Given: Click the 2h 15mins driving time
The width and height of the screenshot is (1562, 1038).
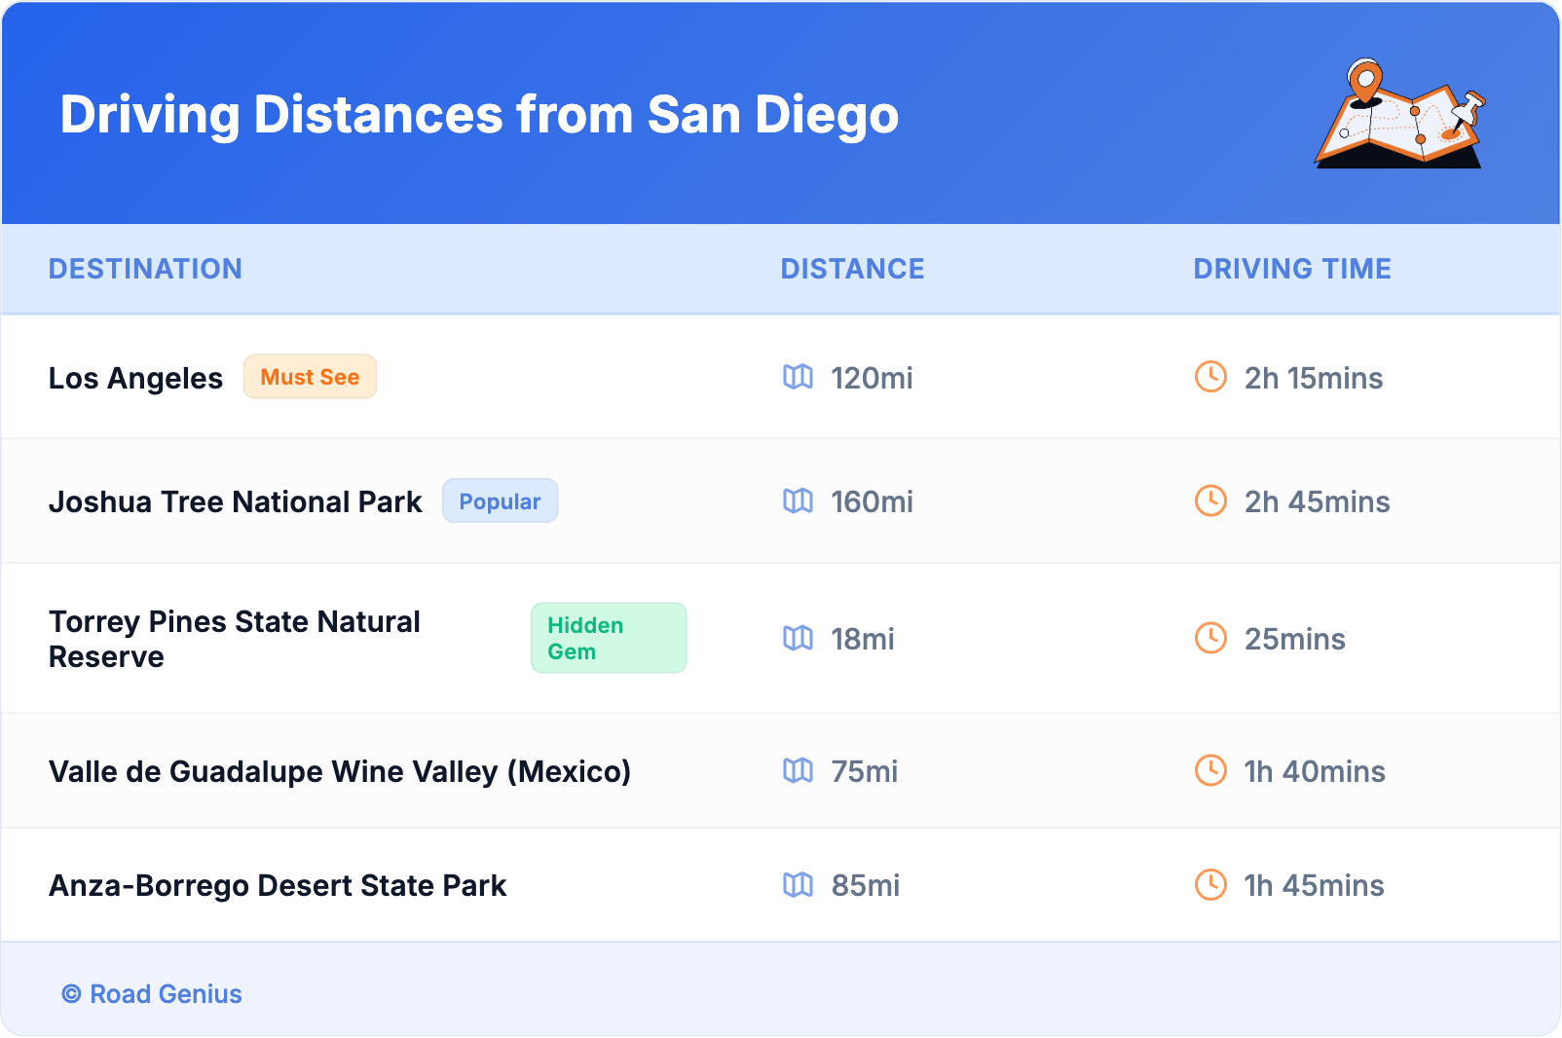Looking at the screenshot, I should pos(1313,378).
